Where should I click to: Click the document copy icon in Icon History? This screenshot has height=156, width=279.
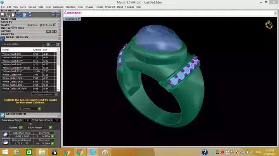tap(13, 15)
